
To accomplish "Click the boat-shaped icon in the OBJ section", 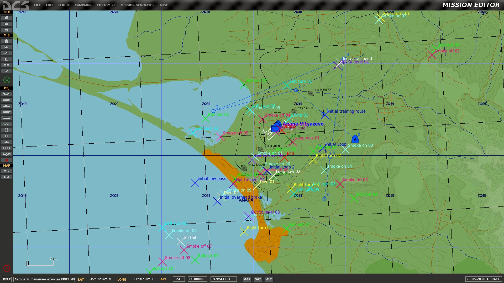I will [x=7, y=142].
